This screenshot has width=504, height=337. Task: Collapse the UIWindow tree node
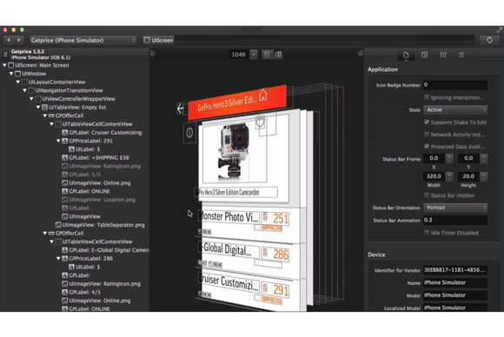click(11, 74)
